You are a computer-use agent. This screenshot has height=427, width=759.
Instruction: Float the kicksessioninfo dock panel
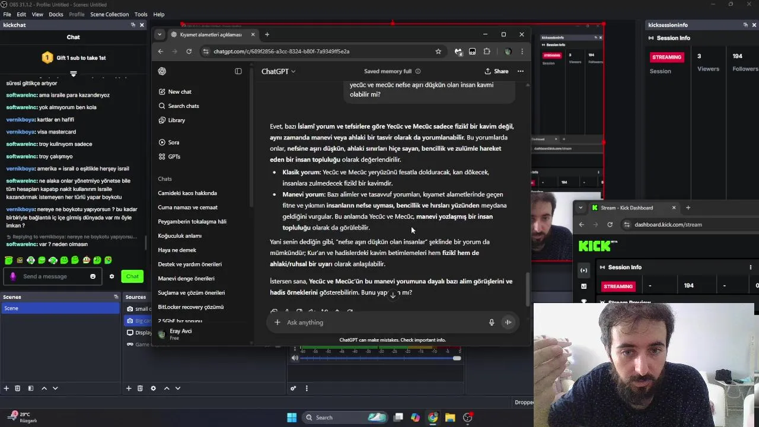coord(745,25)
